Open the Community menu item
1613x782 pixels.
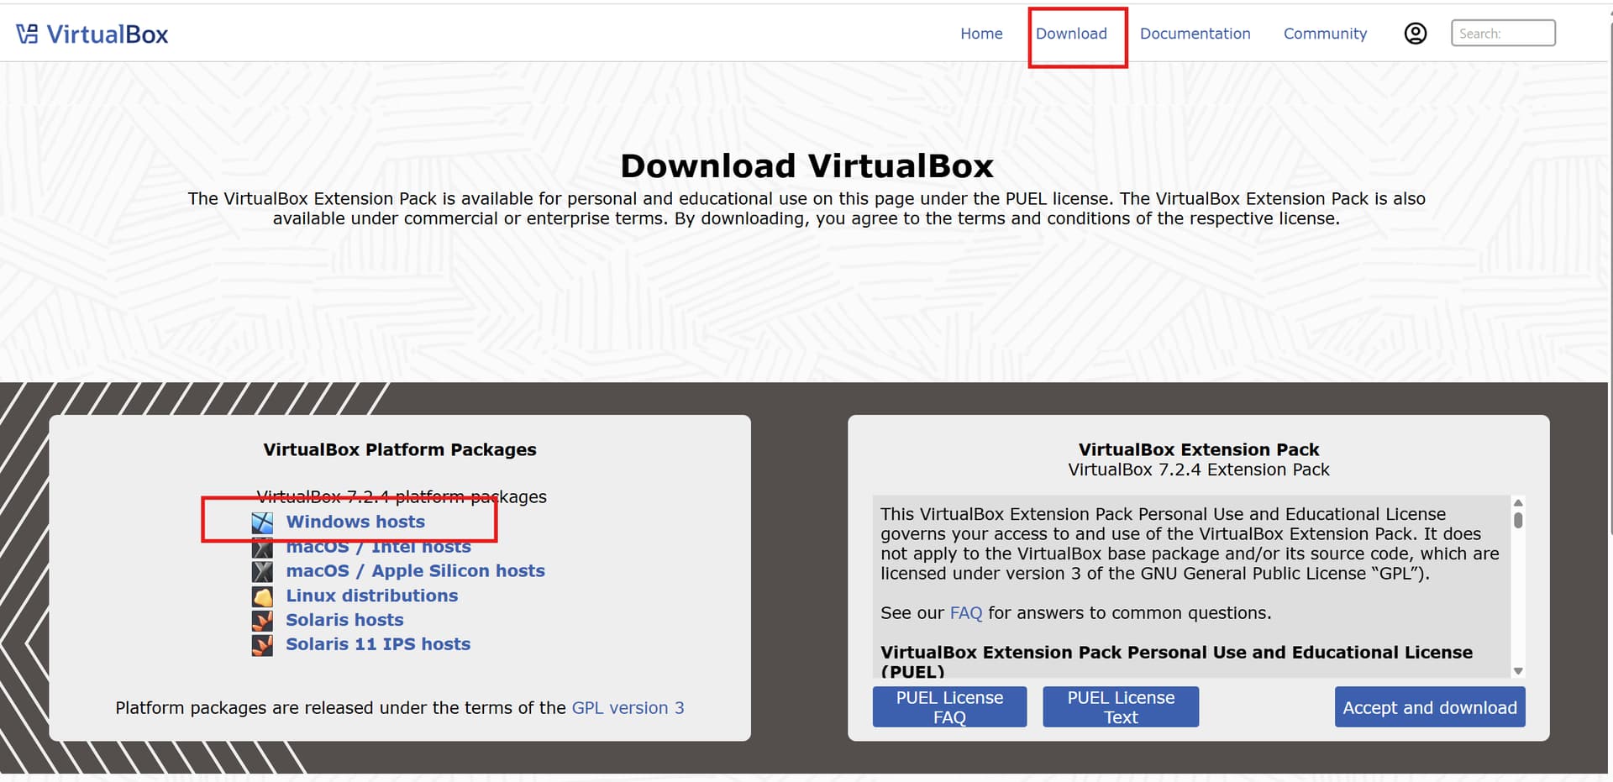click(x=1325, y=34)
